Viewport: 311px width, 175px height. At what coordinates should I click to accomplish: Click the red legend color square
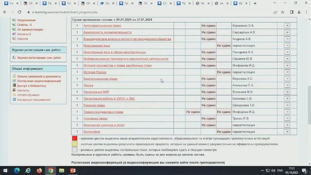[74, 138]
